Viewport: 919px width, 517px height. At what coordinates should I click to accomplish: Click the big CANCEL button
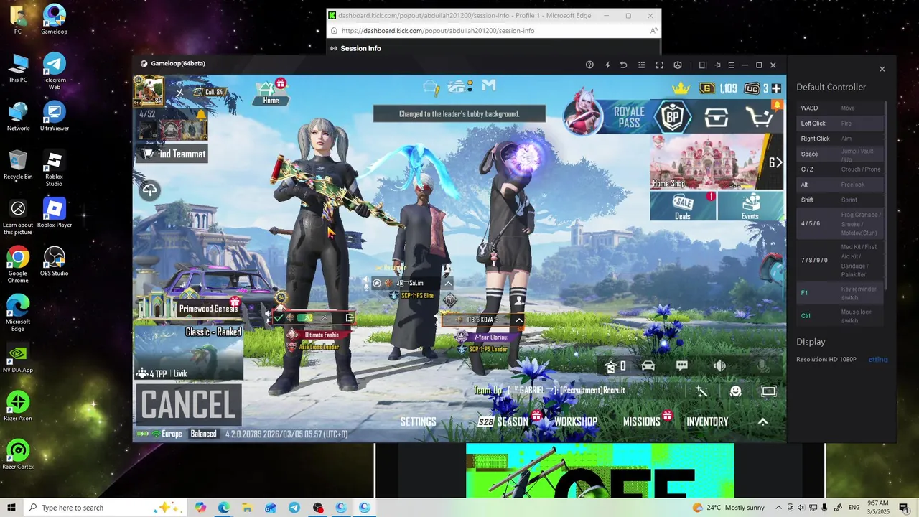188,404
